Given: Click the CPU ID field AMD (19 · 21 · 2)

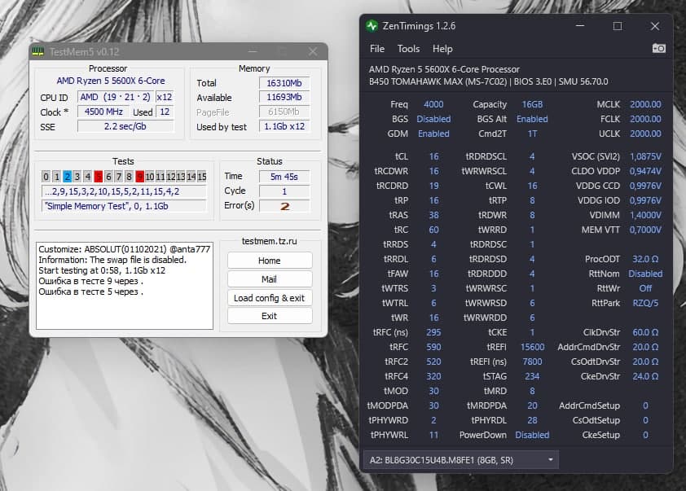Looking at the screenshot, I should pyautogui.click(x=116, y=97).
